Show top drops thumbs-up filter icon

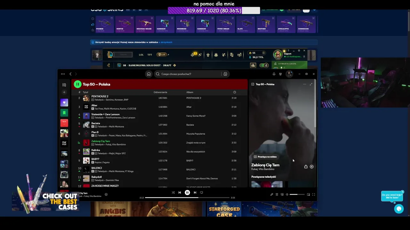(93, 25)
